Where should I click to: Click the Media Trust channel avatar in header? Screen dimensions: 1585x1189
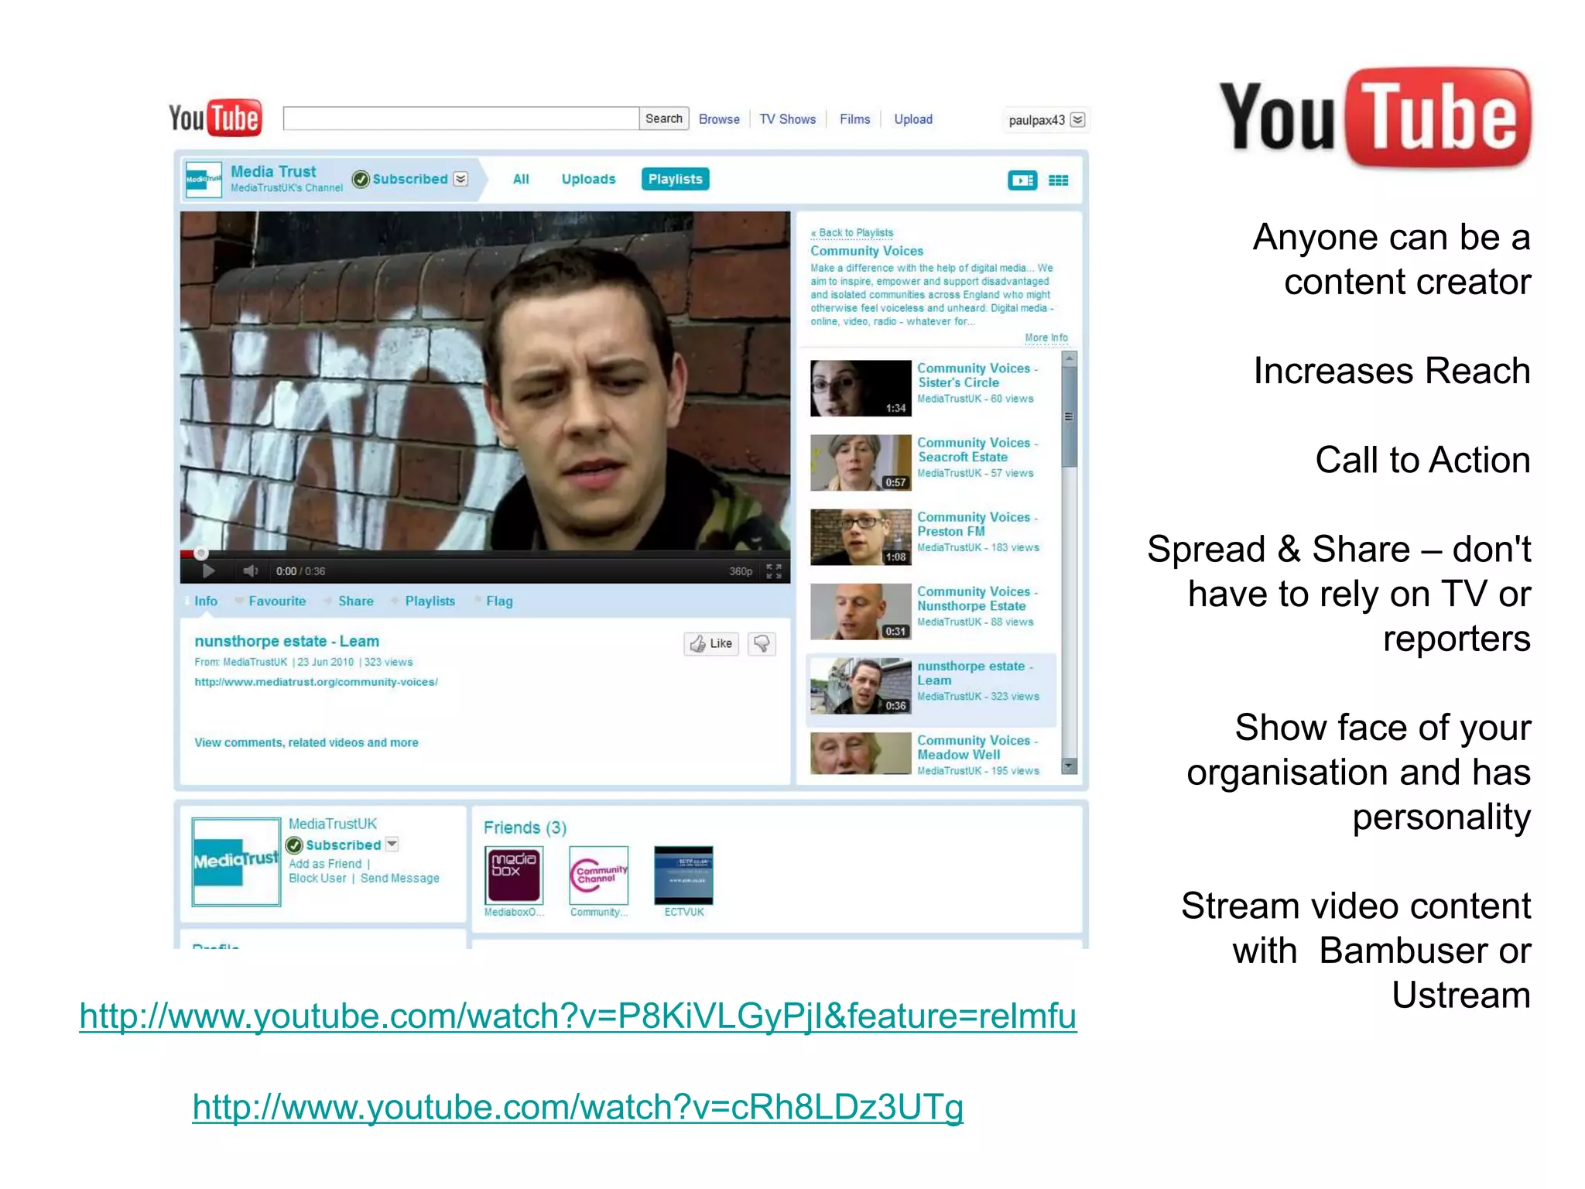pyautogui.click(x=204, y=179)
